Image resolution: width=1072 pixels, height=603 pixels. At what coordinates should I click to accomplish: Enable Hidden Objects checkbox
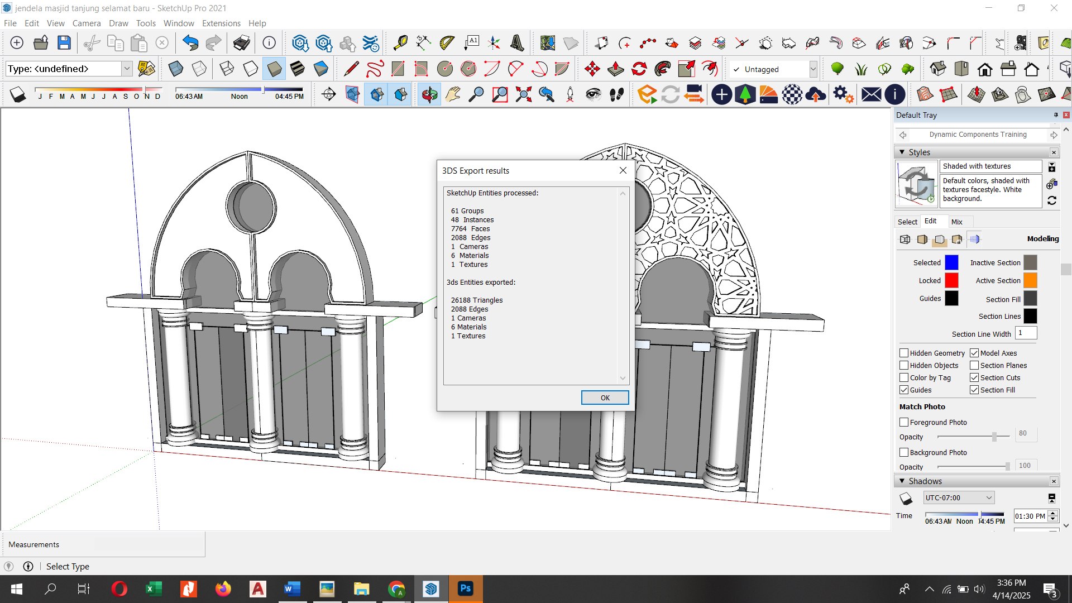point(904,365)
